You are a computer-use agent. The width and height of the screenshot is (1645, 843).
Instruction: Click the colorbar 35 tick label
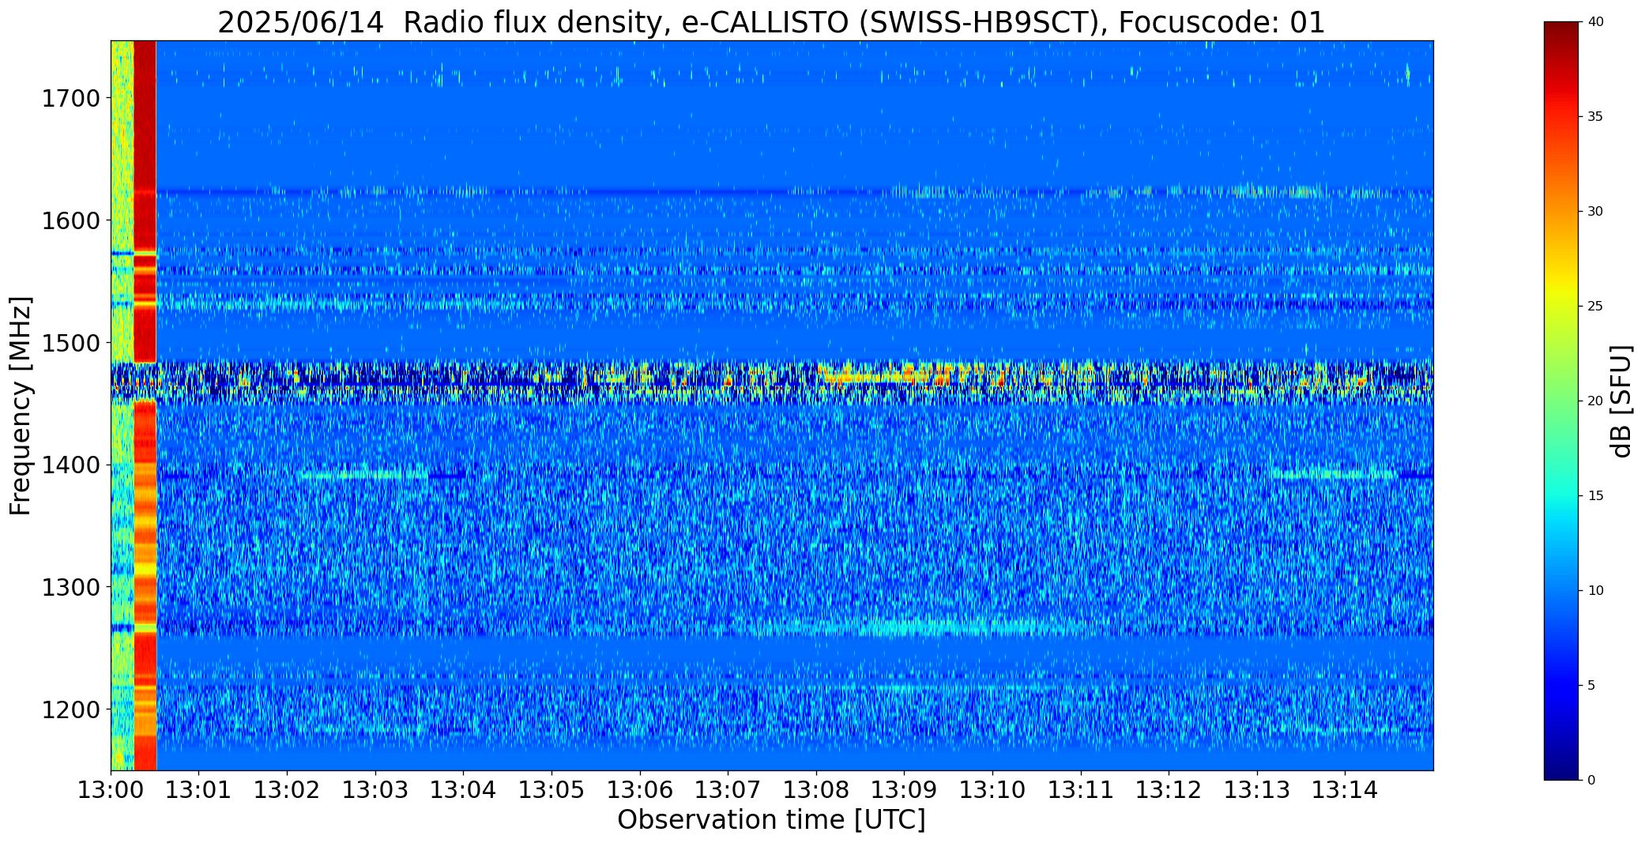coord(1595,117)
